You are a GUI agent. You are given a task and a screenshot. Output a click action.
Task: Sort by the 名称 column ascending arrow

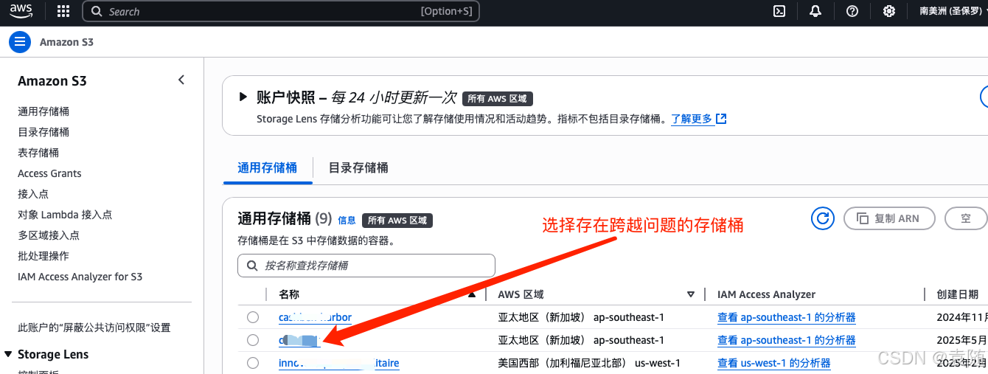coord(472,294)
